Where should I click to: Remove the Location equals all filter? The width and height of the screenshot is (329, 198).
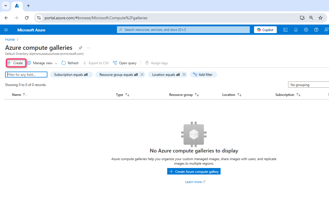point(184,75)
